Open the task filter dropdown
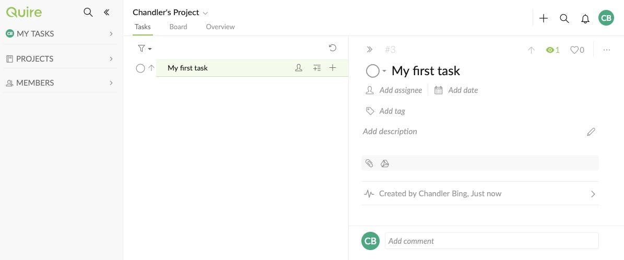The width and height of the screenshot is (624, 260). [144, 49]
